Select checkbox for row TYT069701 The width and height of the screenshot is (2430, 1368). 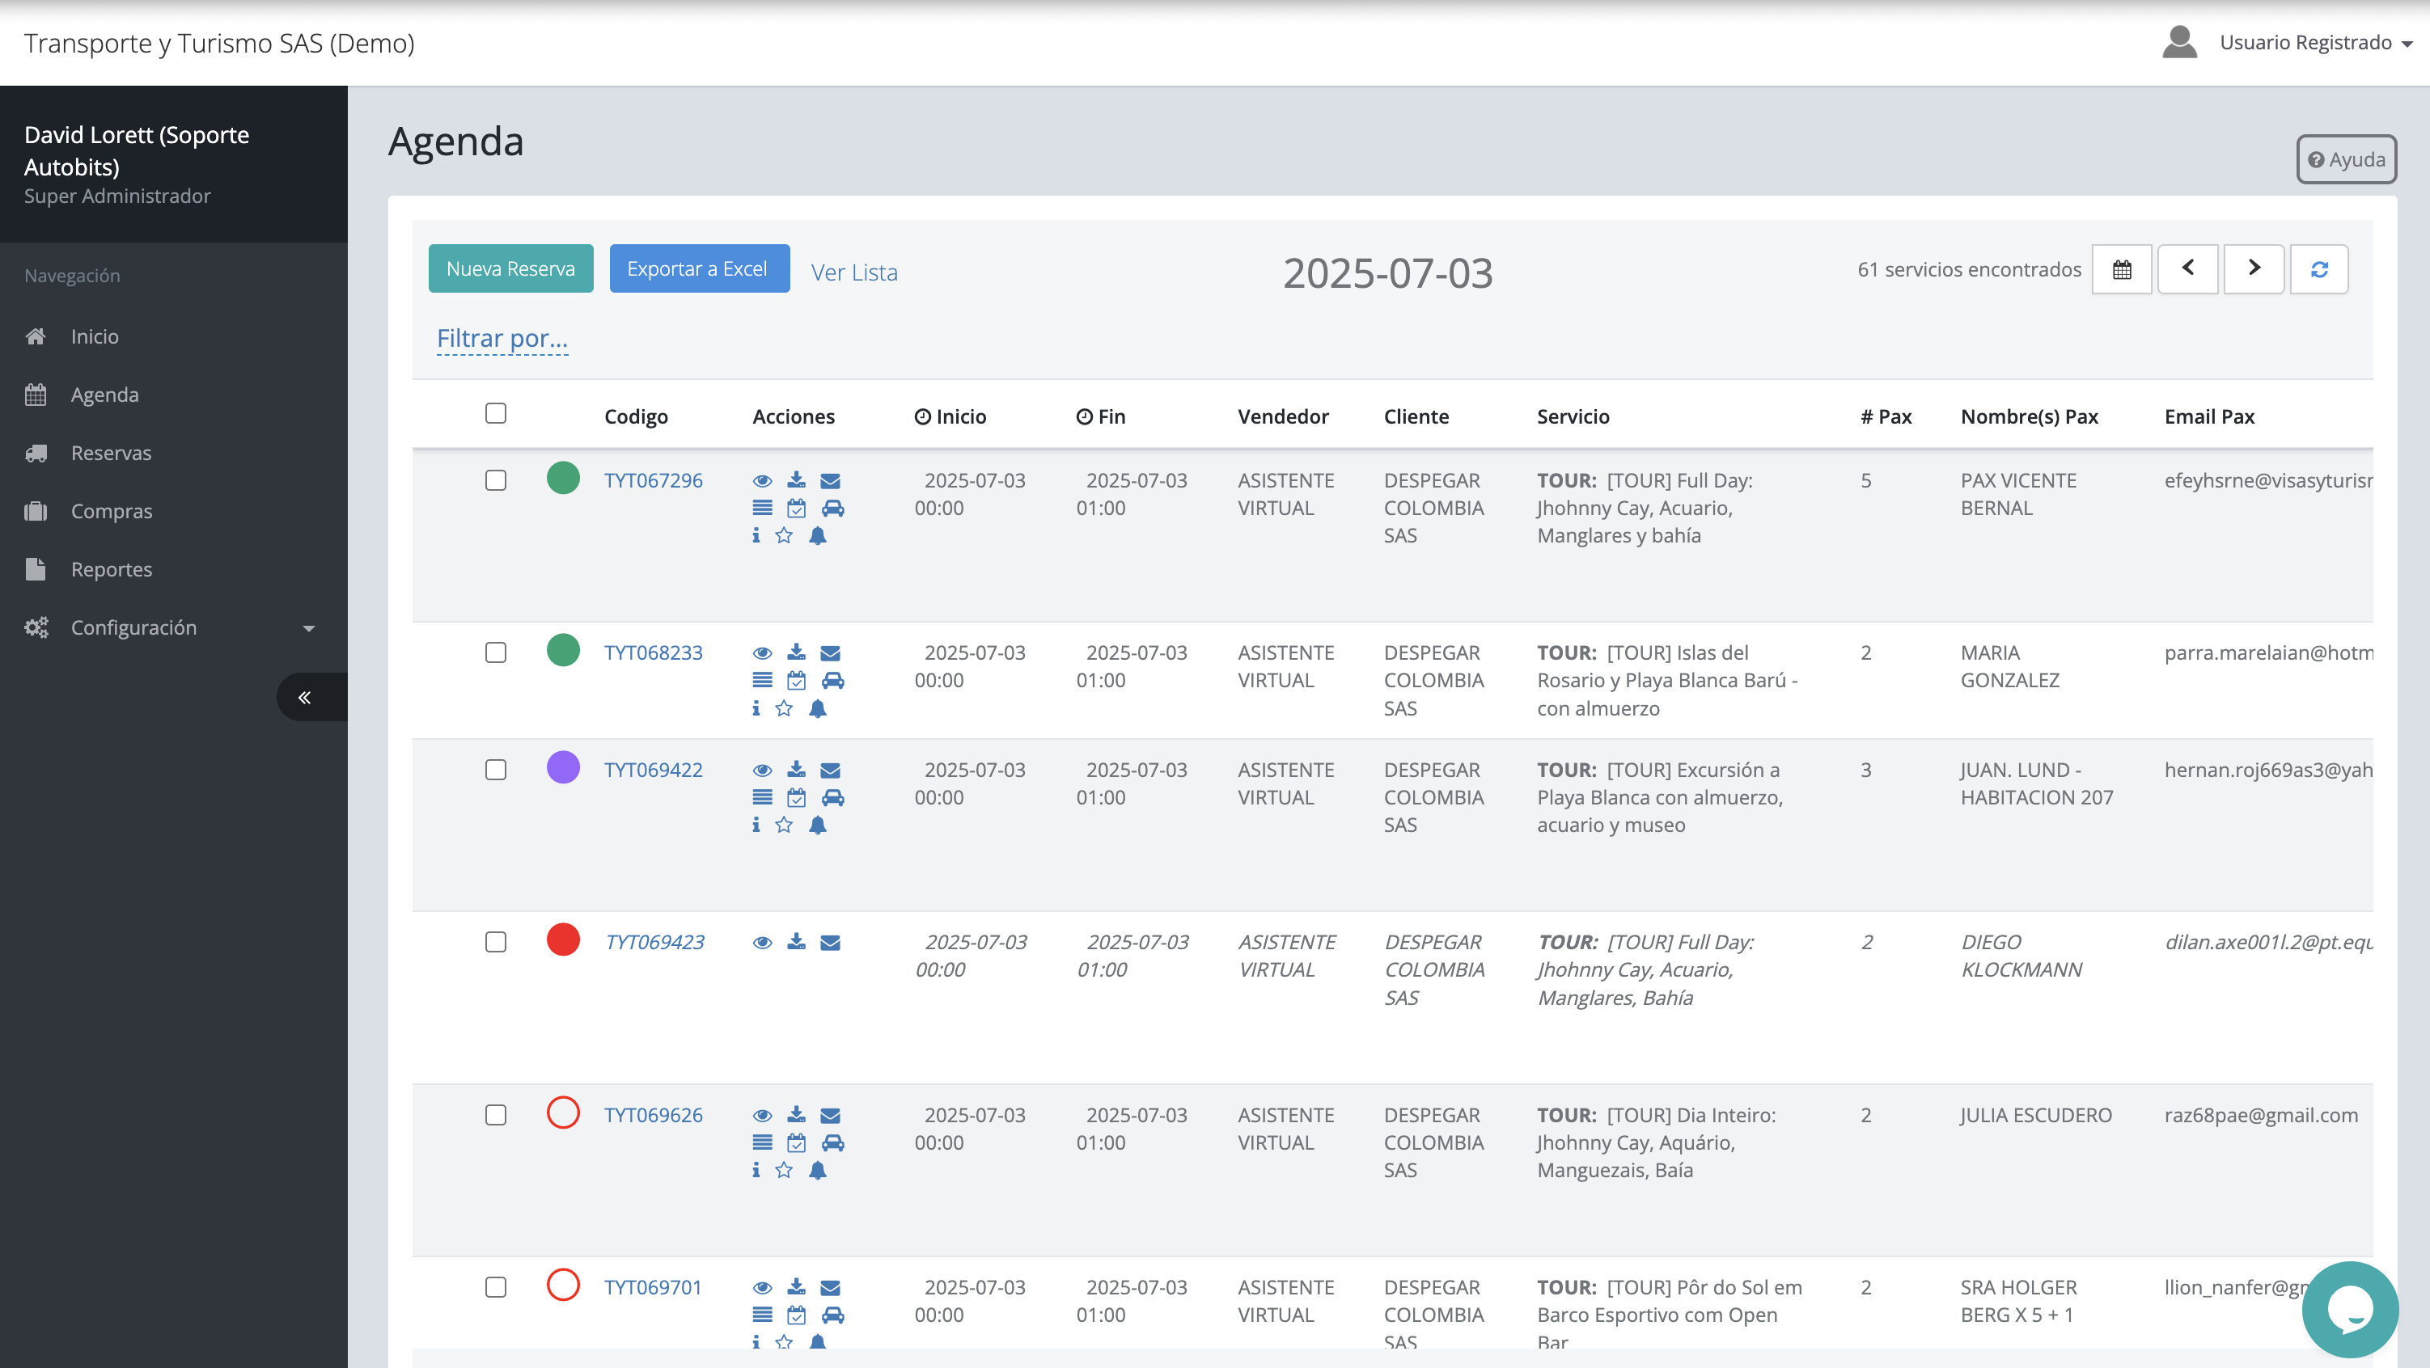pyautogui.click(x=495, y=1287)
